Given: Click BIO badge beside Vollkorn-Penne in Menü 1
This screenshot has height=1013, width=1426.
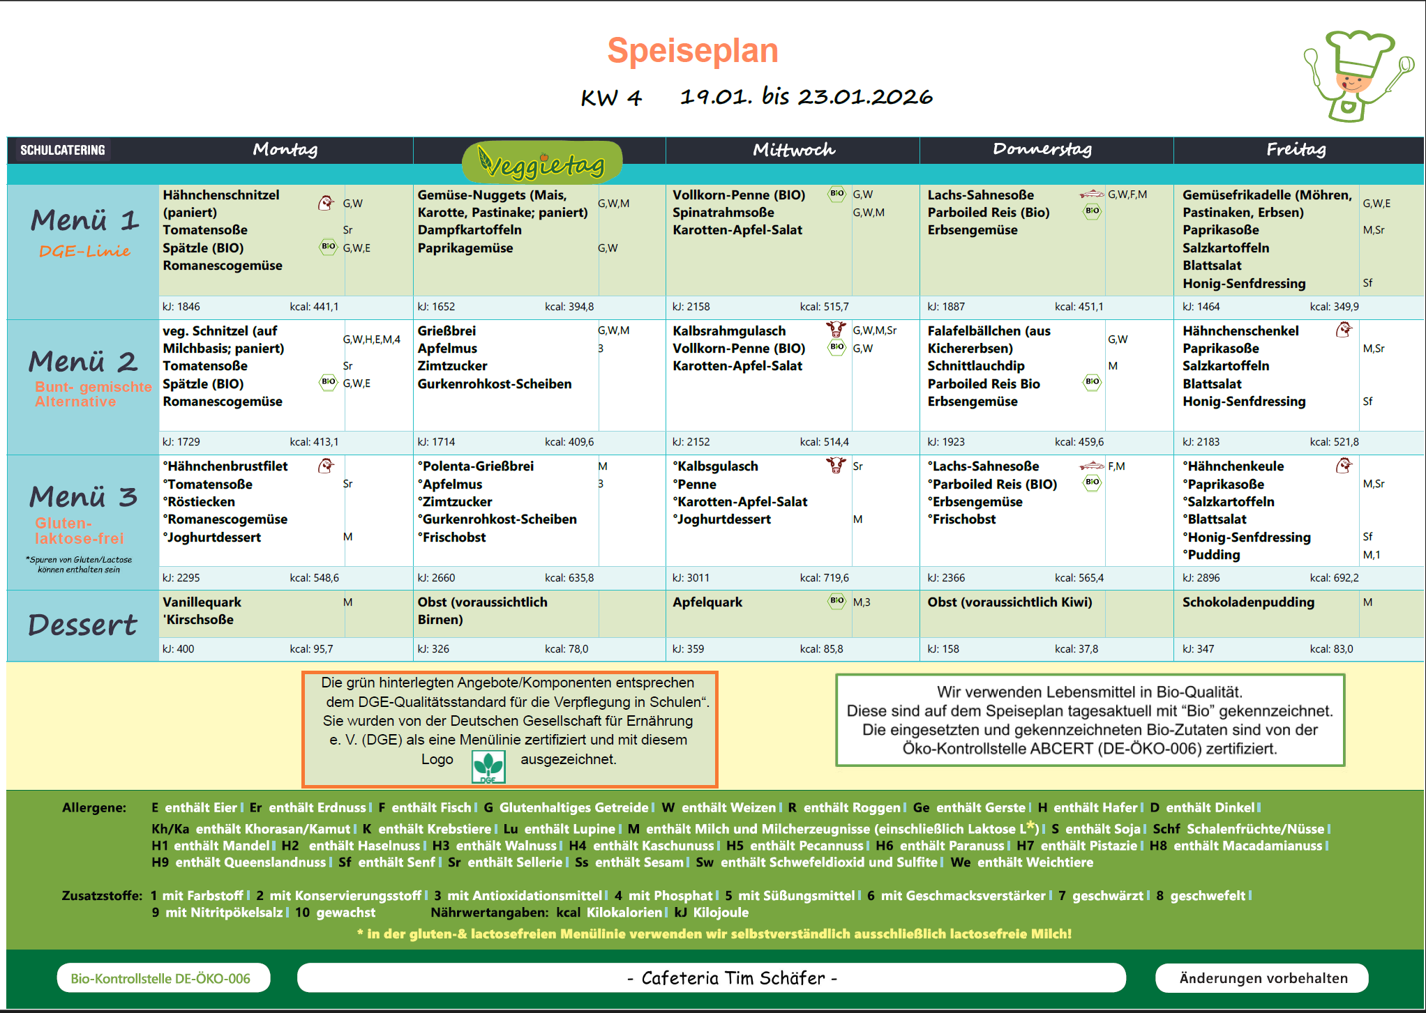Looking at the screenshot, I should point(836,194).
